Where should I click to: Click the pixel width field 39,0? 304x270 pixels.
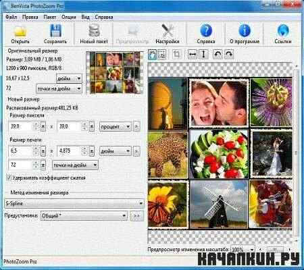pyautogui.click(x=21, y=126)
